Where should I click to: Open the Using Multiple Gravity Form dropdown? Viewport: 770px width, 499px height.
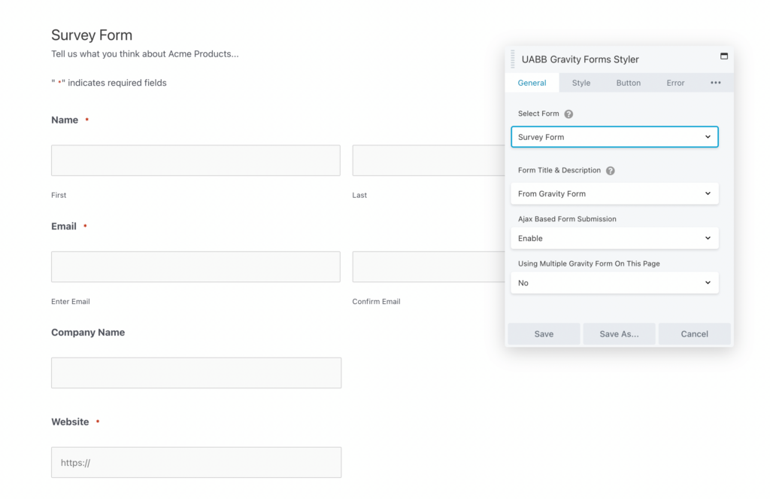[x=614, y=282]
